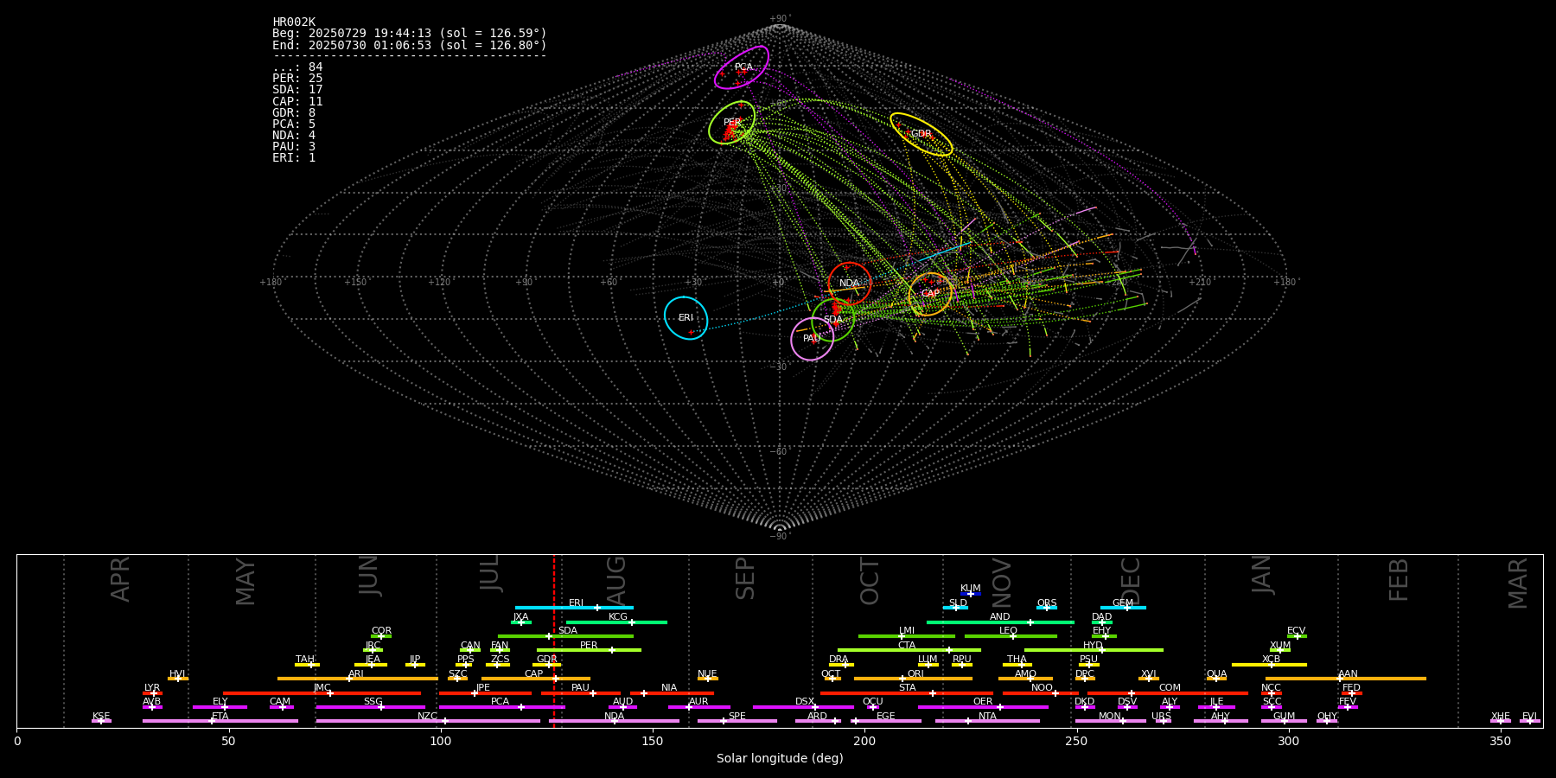
Task: Click the orange CAP activity bar in timeline
Action: [536, 679]
